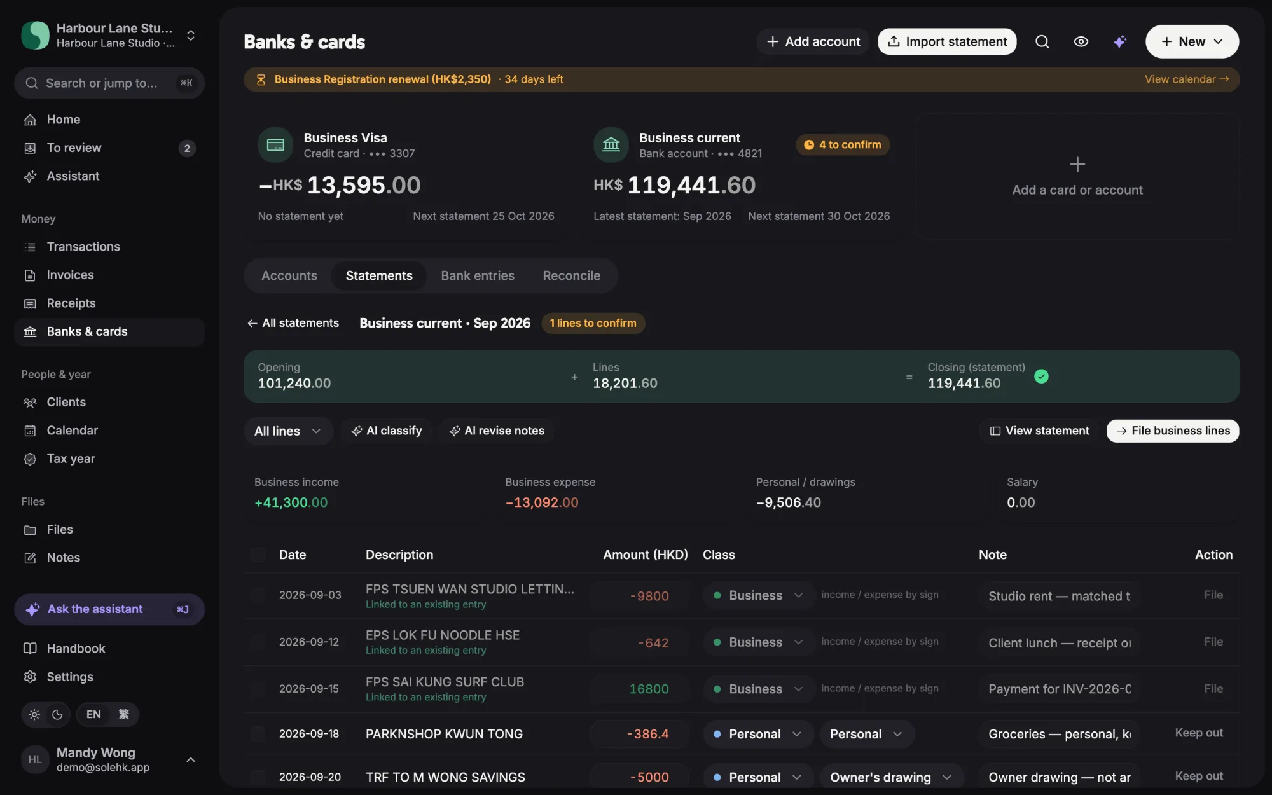Click the Search or jump to field
1272x795 pixels.
(x=109, y=83)
